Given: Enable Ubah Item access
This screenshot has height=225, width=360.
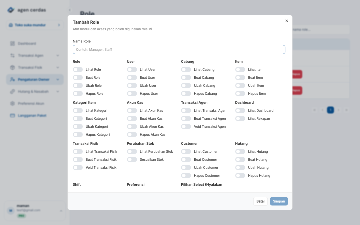Looking at the screenshot, I should [240, 85].
